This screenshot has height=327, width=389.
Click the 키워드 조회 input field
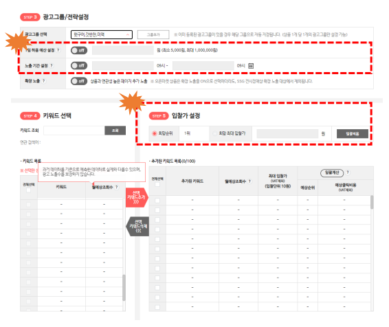click(x=74, y=131)
